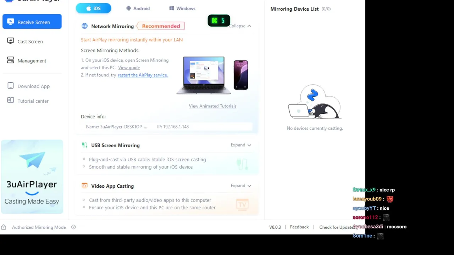The width and height of the screenshot is (454, 255).
Task: Click the Management server icon
Action: (x=11, y=60)
